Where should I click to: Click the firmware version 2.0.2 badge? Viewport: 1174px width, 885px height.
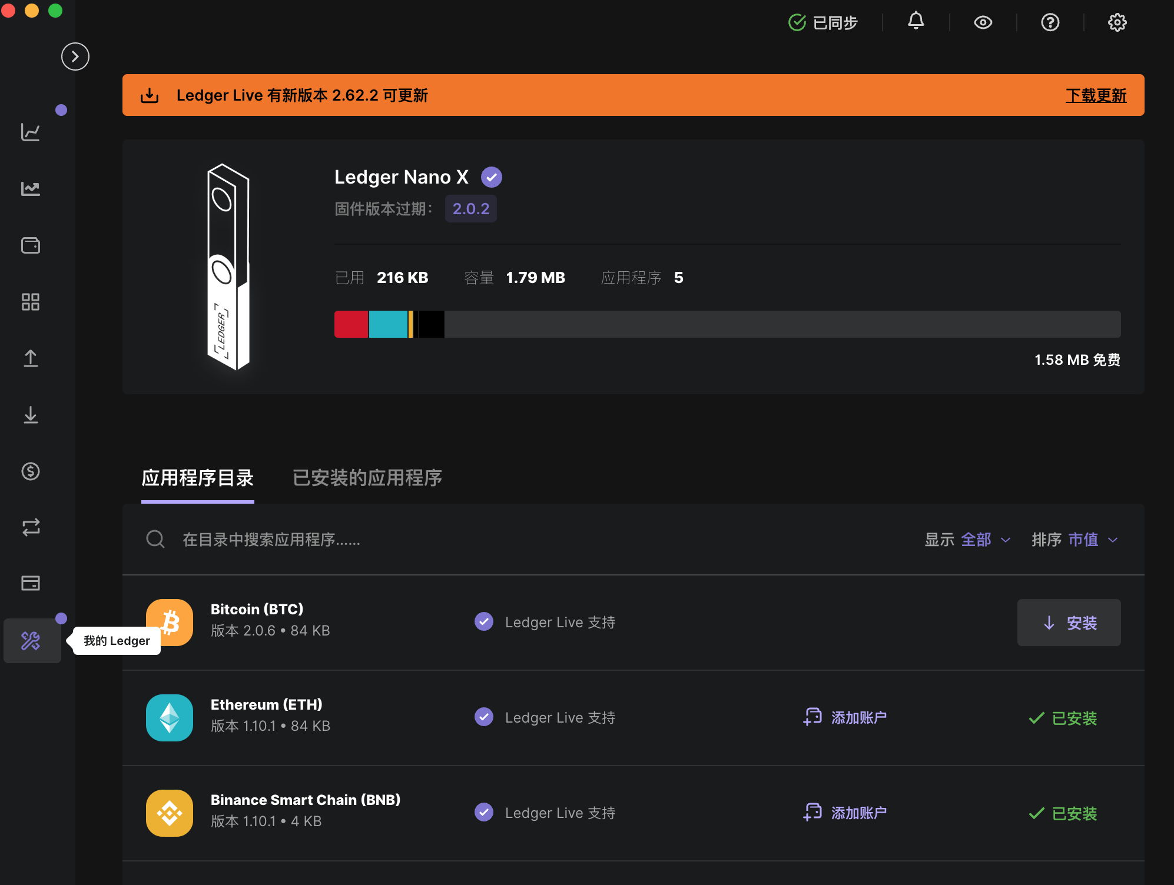470,208
